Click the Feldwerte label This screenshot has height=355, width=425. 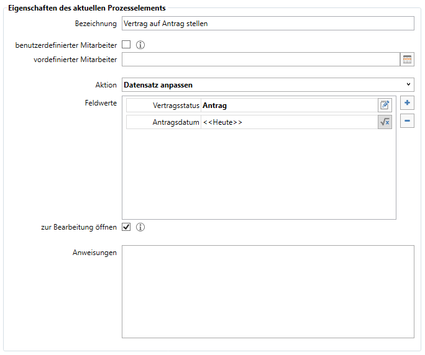pos(101,103)
